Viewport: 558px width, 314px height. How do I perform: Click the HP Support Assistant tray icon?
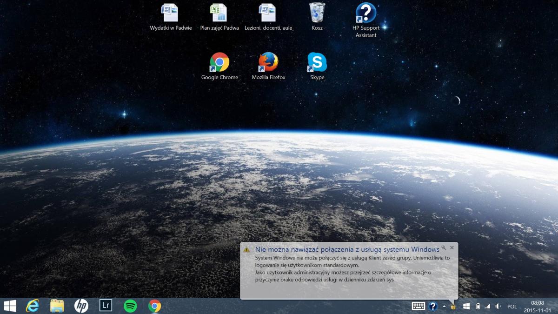click(433, 306)
